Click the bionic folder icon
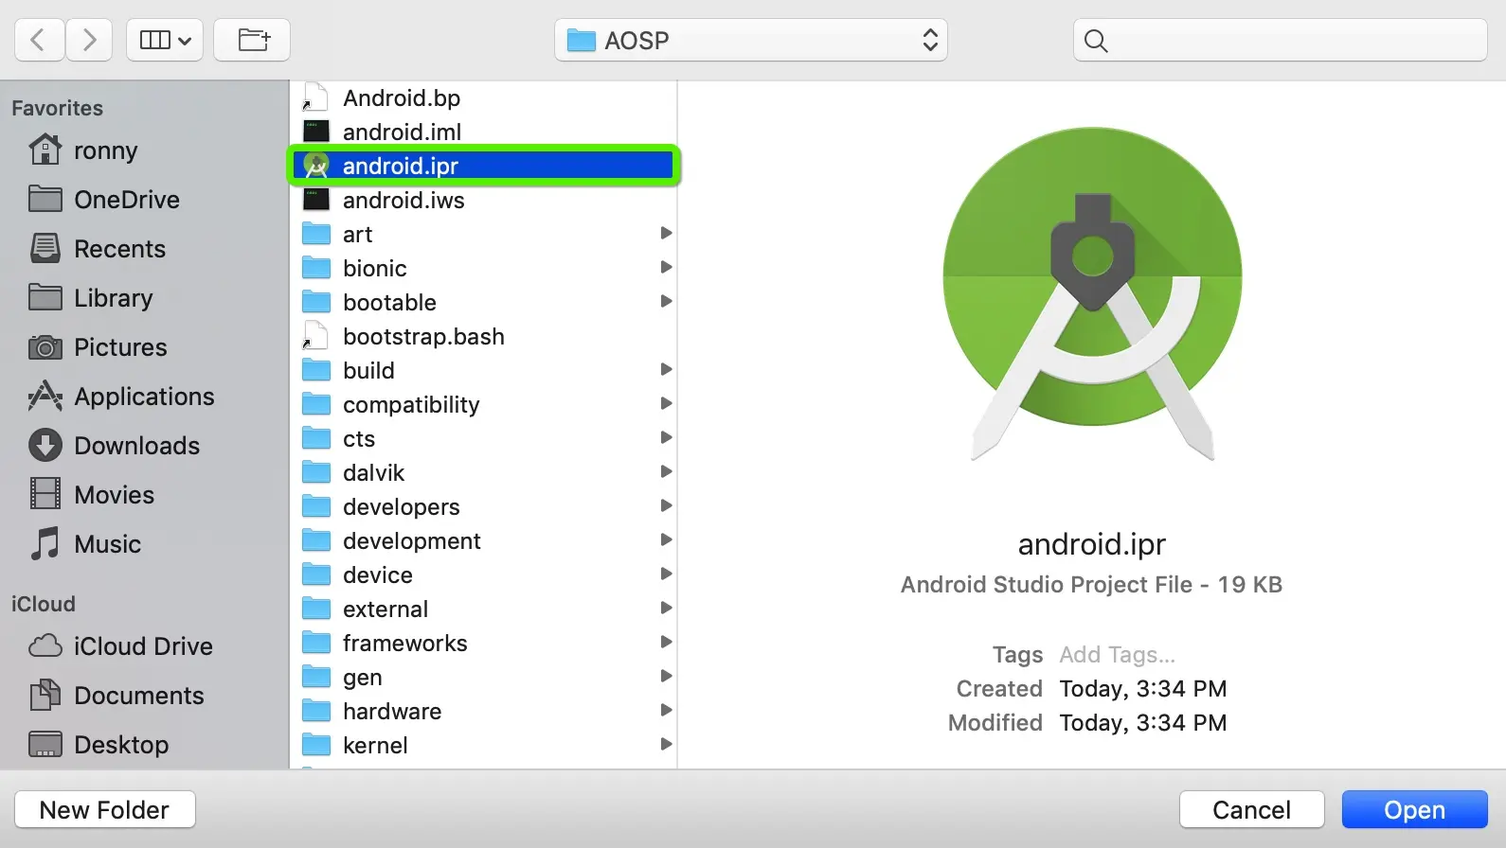1506x848 pixels. coord(315,267)
